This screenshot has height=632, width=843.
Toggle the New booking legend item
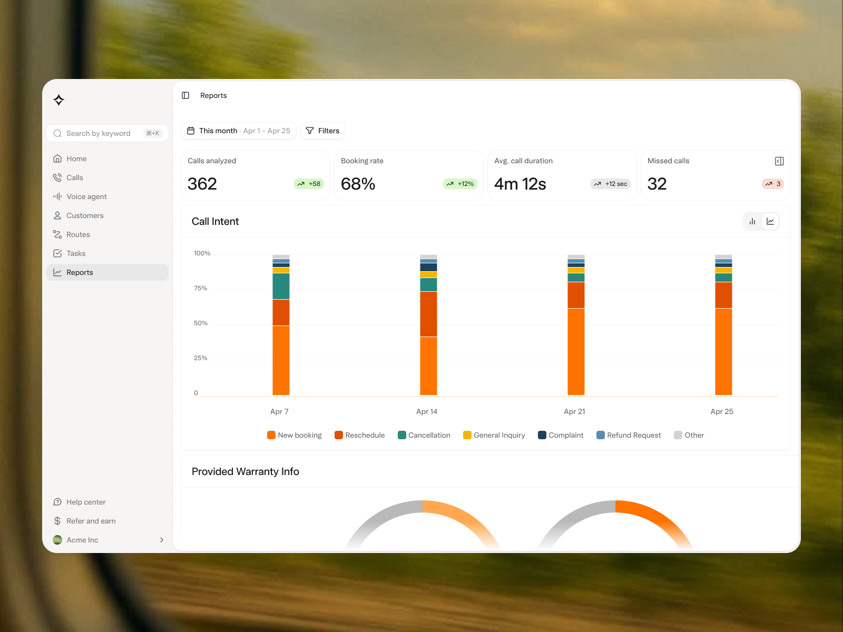[294, 435]
